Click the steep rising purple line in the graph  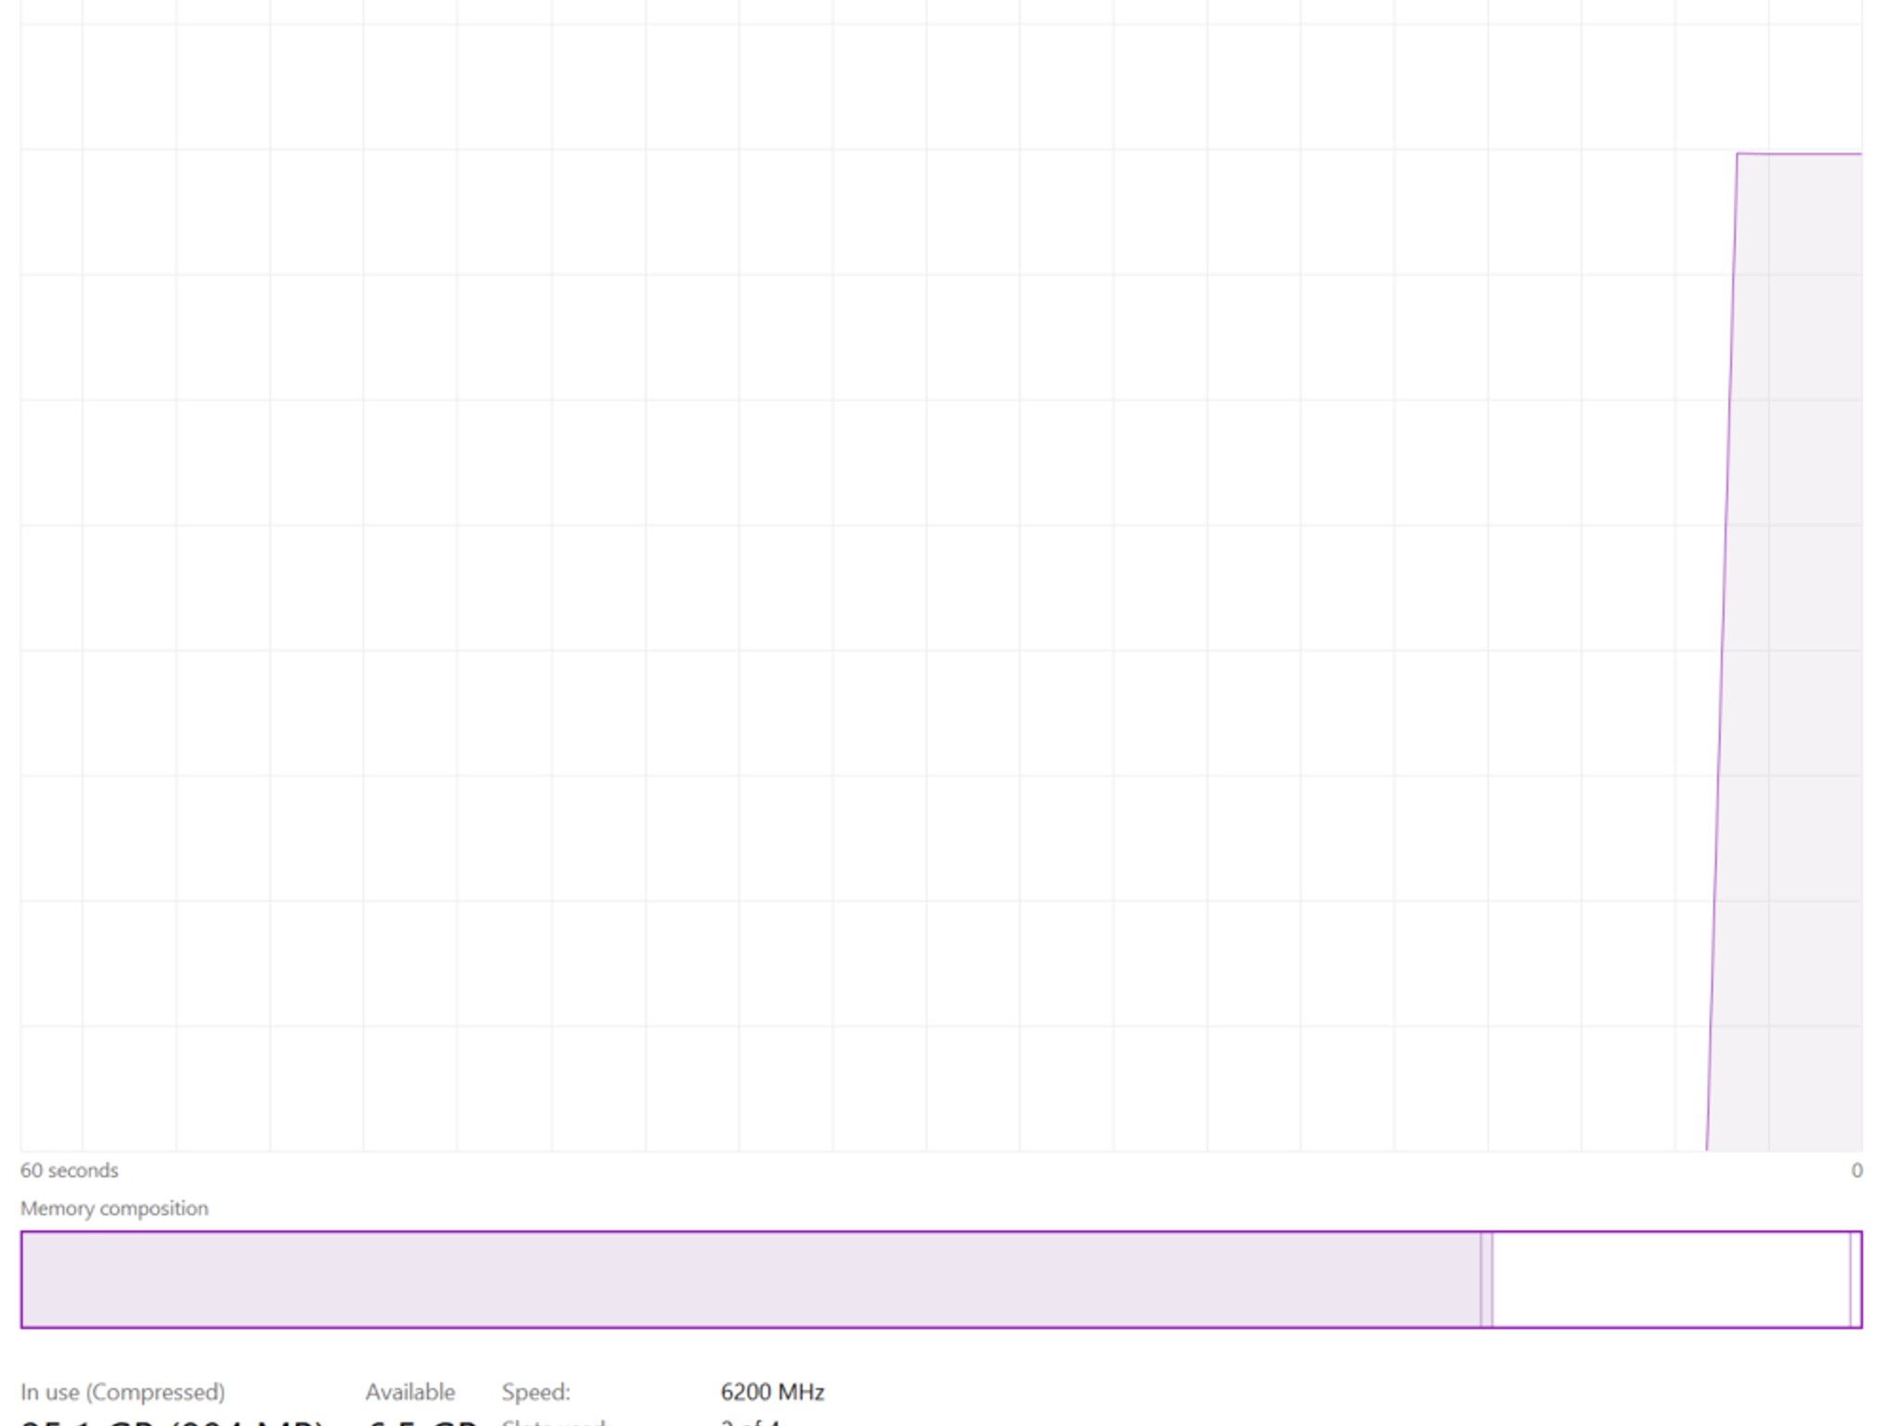tap(1723, 650)
